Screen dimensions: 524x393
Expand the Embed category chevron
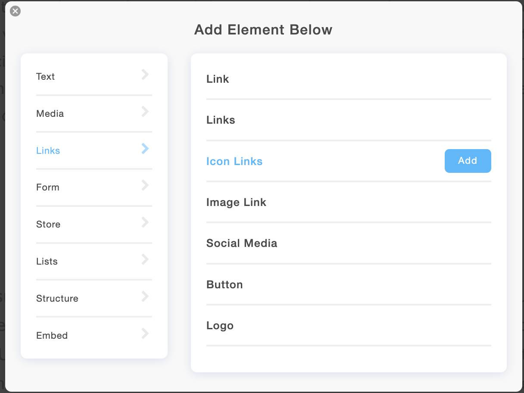tap(144, 334)
